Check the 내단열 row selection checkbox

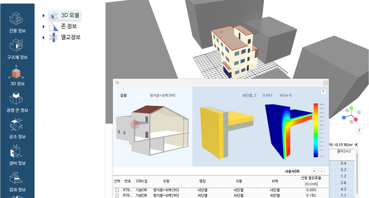coord(117,190)
